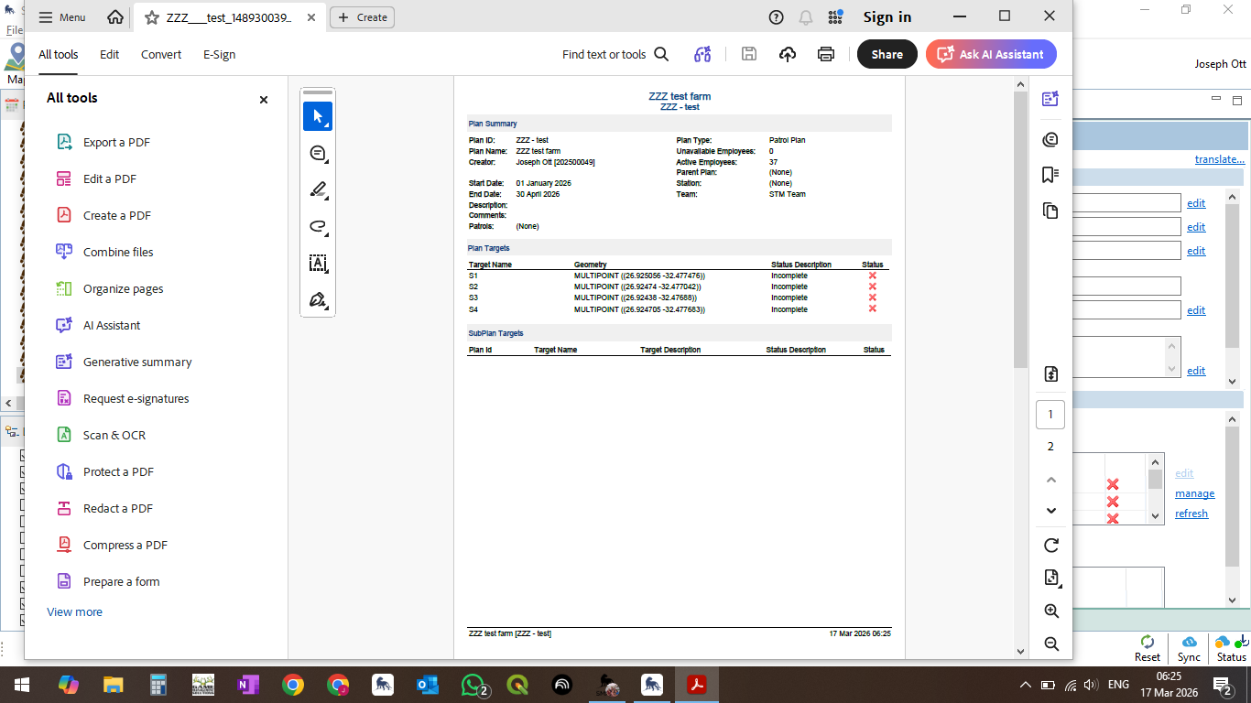This screenshot has width=1251, height=703.
Task: Switch to the Convert tab
Action: pos(161,54)
